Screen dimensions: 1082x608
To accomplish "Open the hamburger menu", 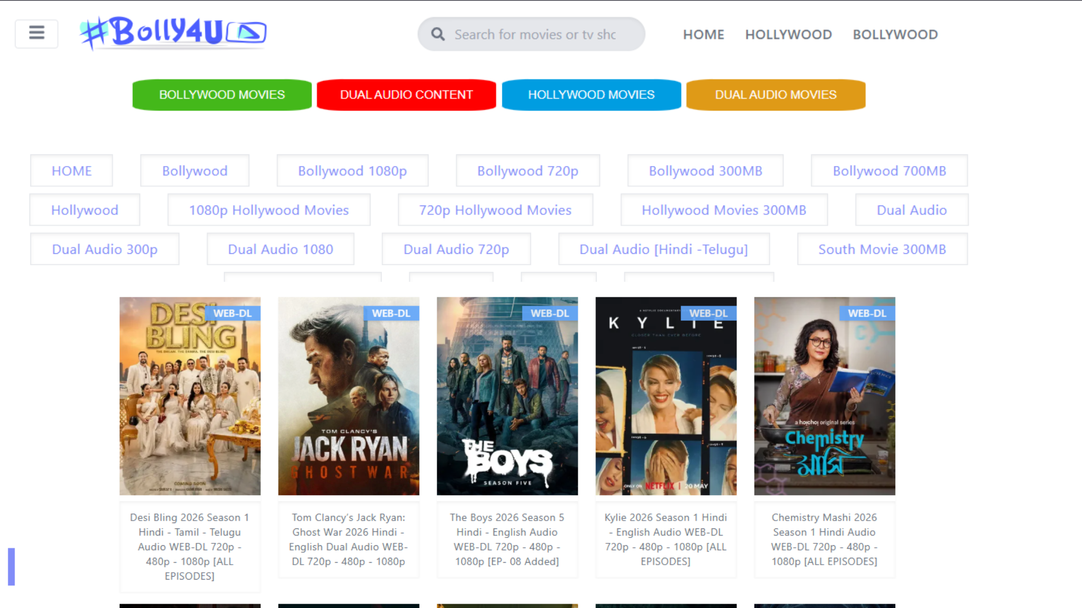I will tap(36, 34).
